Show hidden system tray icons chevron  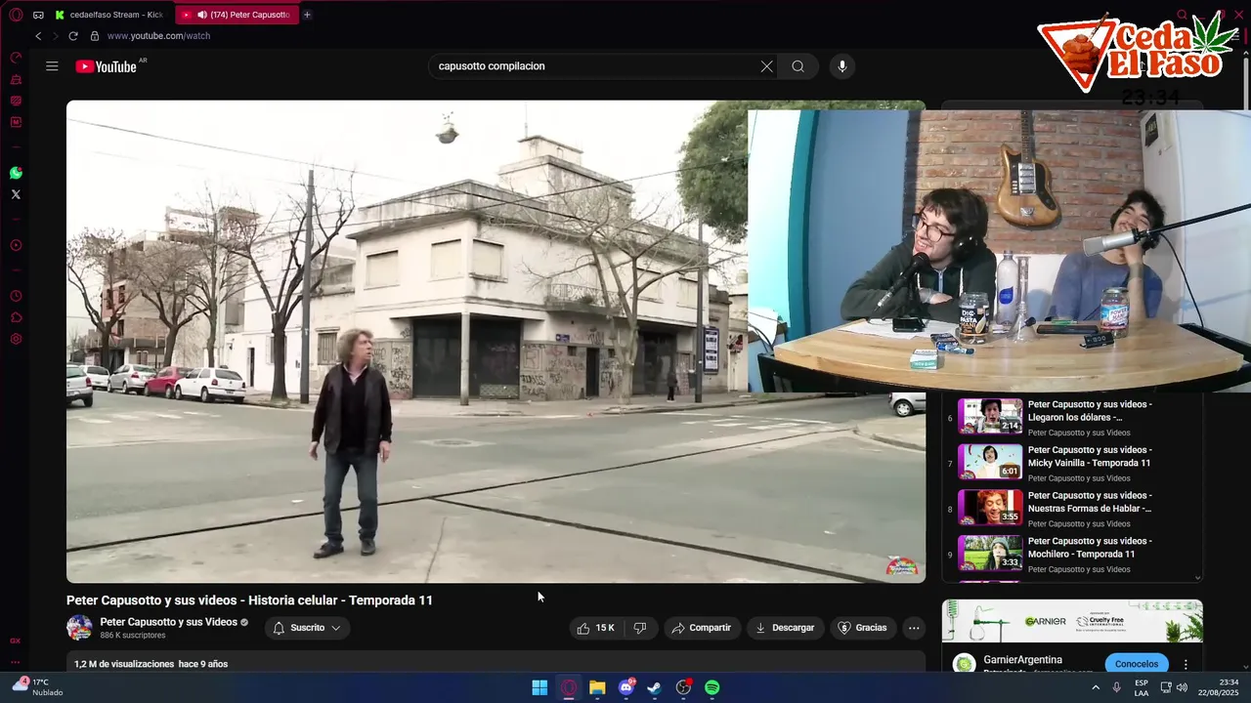[x=1096, y=687]
